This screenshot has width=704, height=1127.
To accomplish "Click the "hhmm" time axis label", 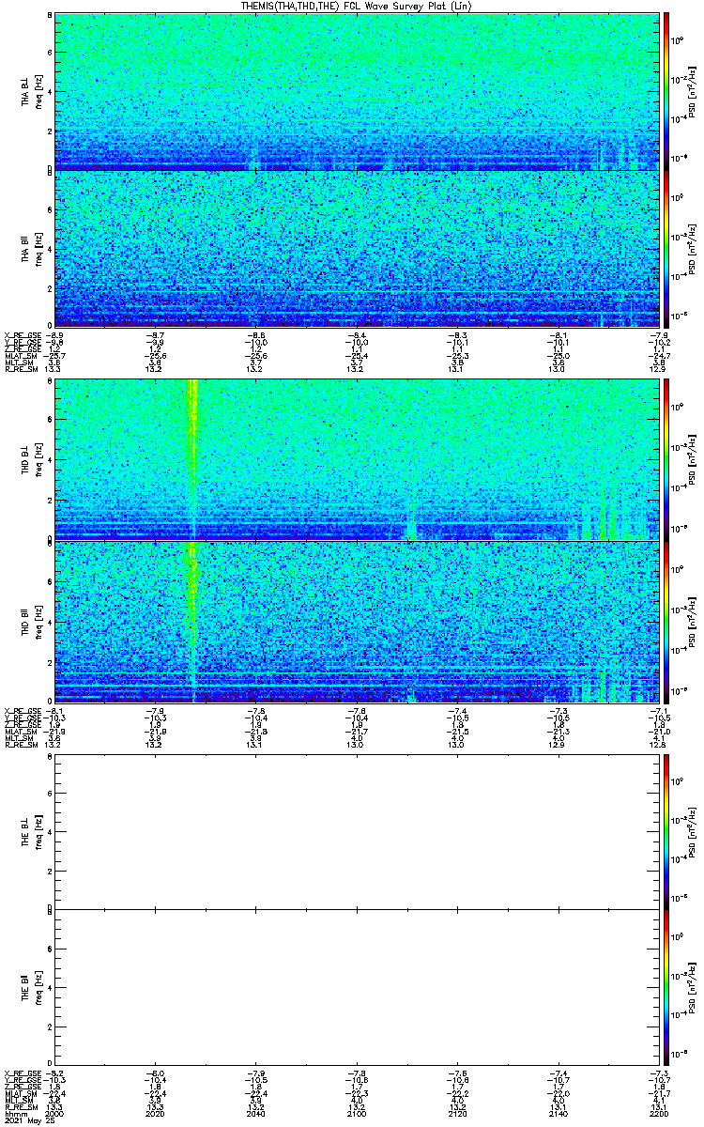I will coord(14,1114).
